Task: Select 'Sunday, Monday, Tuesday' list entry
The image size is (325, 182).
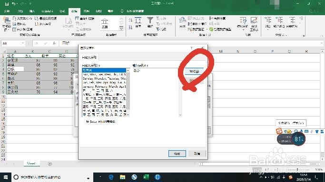Action: tap(104, 78)
